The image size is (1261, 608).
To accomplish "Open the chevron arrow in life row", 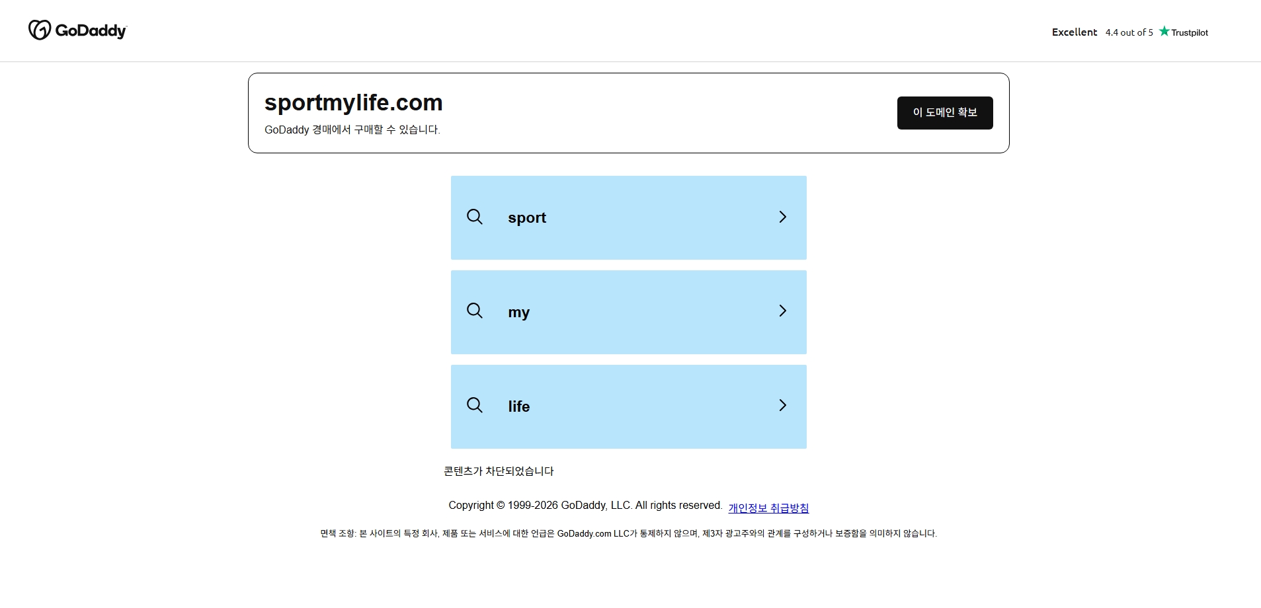I will point(782,405).
